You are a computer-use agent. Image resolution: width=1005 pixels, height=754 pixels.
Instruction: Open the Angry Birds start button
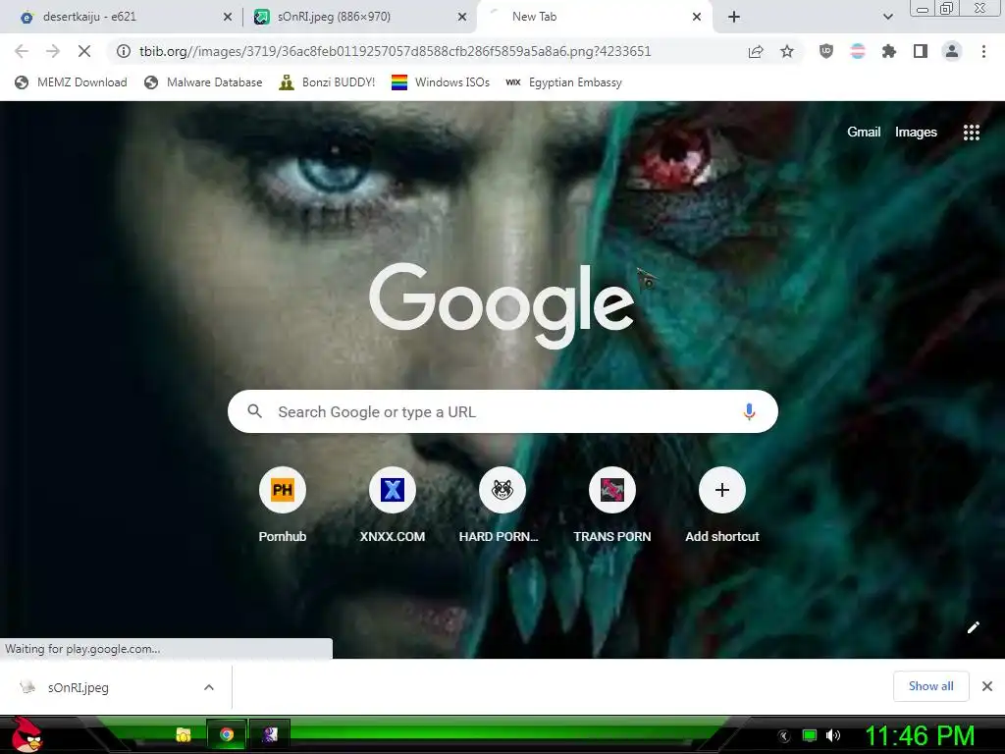[x=25, y=734]
